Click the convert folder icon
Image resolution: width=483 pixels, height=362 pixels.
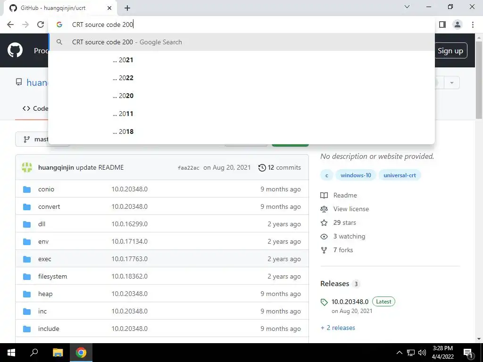pyautogui.click(x=27, y=207)
